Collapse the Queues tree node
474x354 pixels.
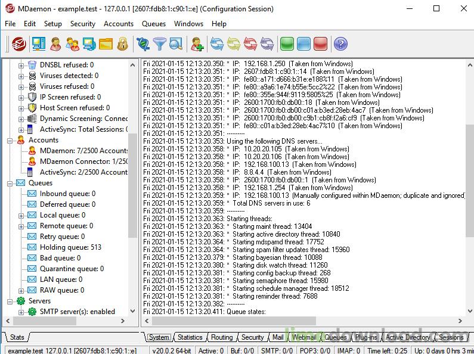pyautogui.click(x=10, y=183)
